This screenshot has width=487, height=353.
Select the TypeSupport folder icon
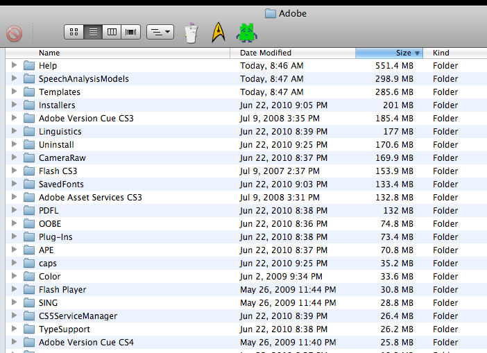coord(29,329)
